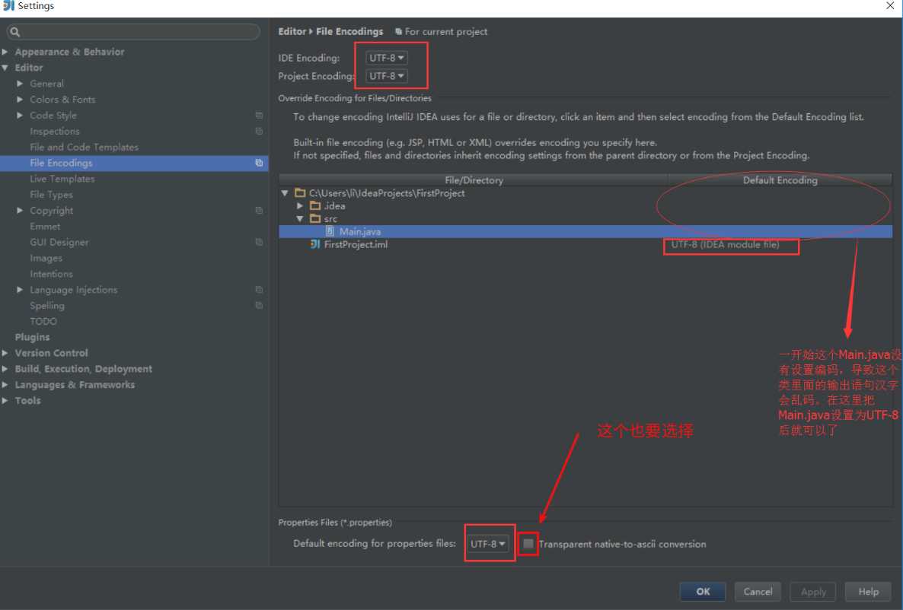Viewport: 903px width, 610px height.
Task: Click the project-level icon beside Language Injections
Action: coord(259,290)
